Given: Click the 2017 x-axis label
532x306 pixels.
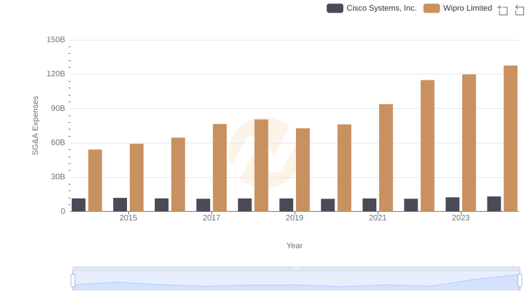Looking at the screenshot, I should point(211,218).
